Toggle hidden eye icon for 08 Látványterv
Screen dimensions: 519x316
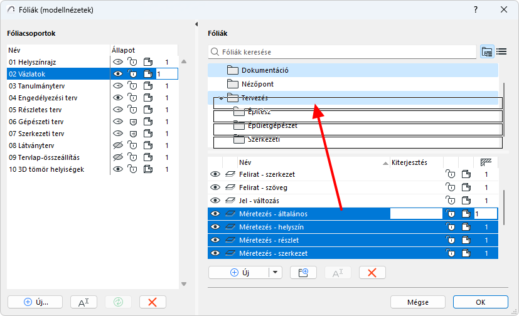click(x=118, y=145)
